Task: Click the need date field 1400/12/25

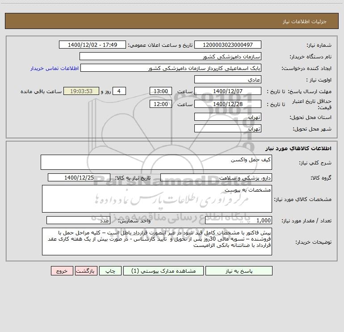Action: click(79, 177)
